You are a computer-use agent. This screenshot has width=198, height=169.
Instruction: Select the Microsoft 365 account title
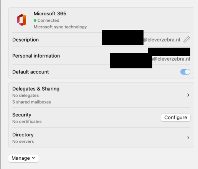click(50, 14)
